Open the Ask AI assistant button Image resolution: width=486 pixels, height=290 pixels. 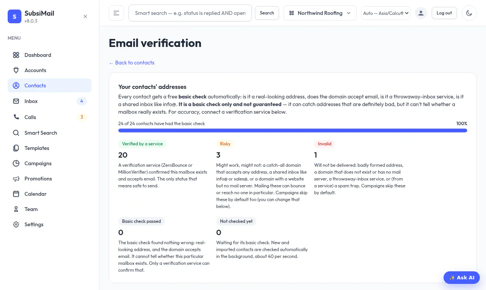462,277
